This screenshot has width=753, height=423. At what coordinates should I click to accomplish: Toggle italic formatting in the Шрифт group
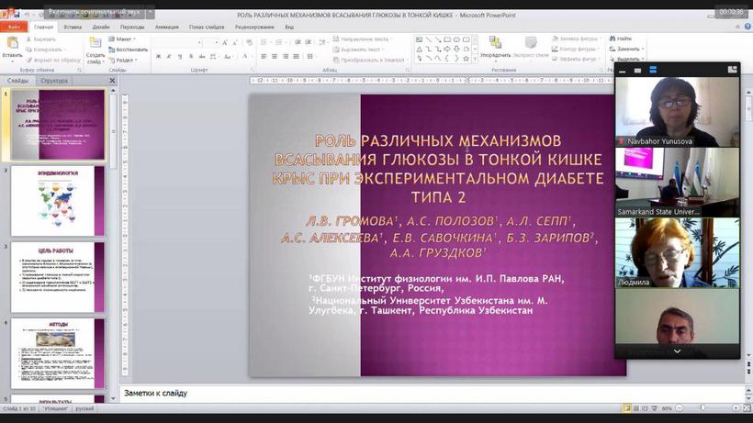[170, 57]
